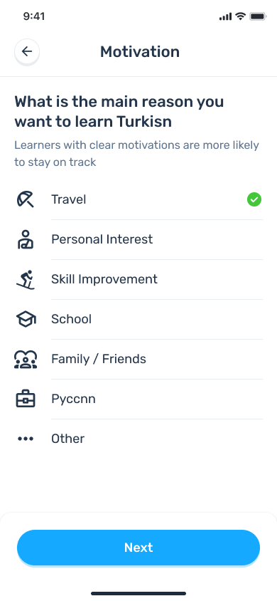Tap the graduation cap School icon
This screenshot has width=277, height=601.
click(26, 319)
